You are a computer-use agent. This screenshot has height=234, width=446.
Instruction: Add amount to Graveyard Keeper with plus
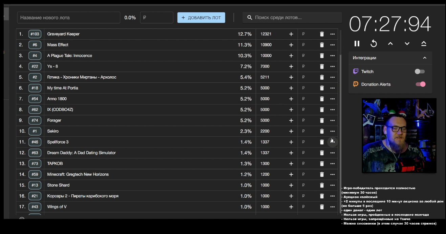point(291,34)
